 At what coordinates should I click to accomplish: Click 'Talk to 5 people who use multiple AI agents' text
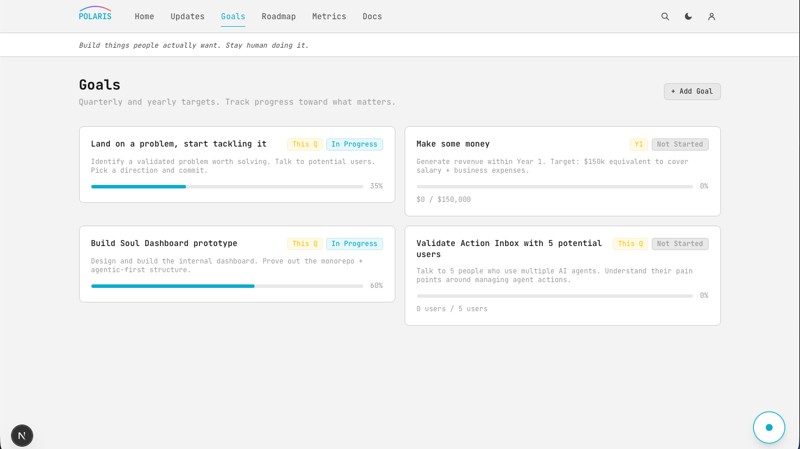point(555,275)
